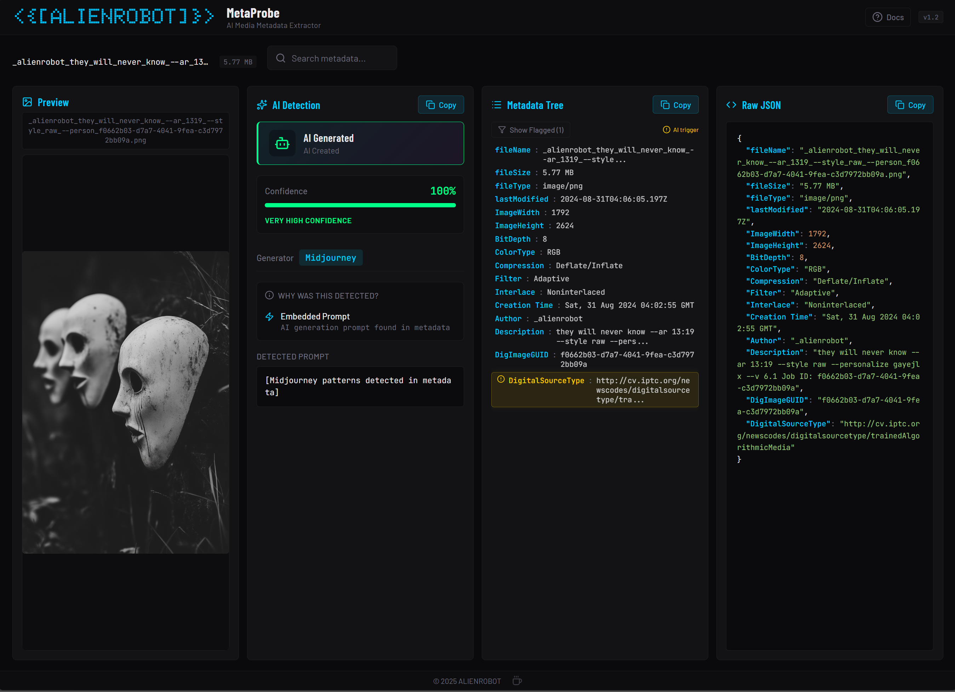This screenshot has width=955, height=692.
Task: Click the green Confidence progress bar
Action: [360, 206]
